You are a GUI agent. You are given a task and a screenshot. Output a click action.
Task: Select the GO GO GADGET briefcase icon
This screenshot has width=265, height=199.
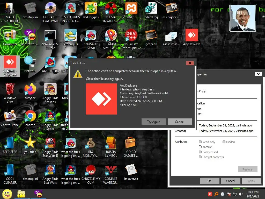pyautogui.click(x=131, y=147)
